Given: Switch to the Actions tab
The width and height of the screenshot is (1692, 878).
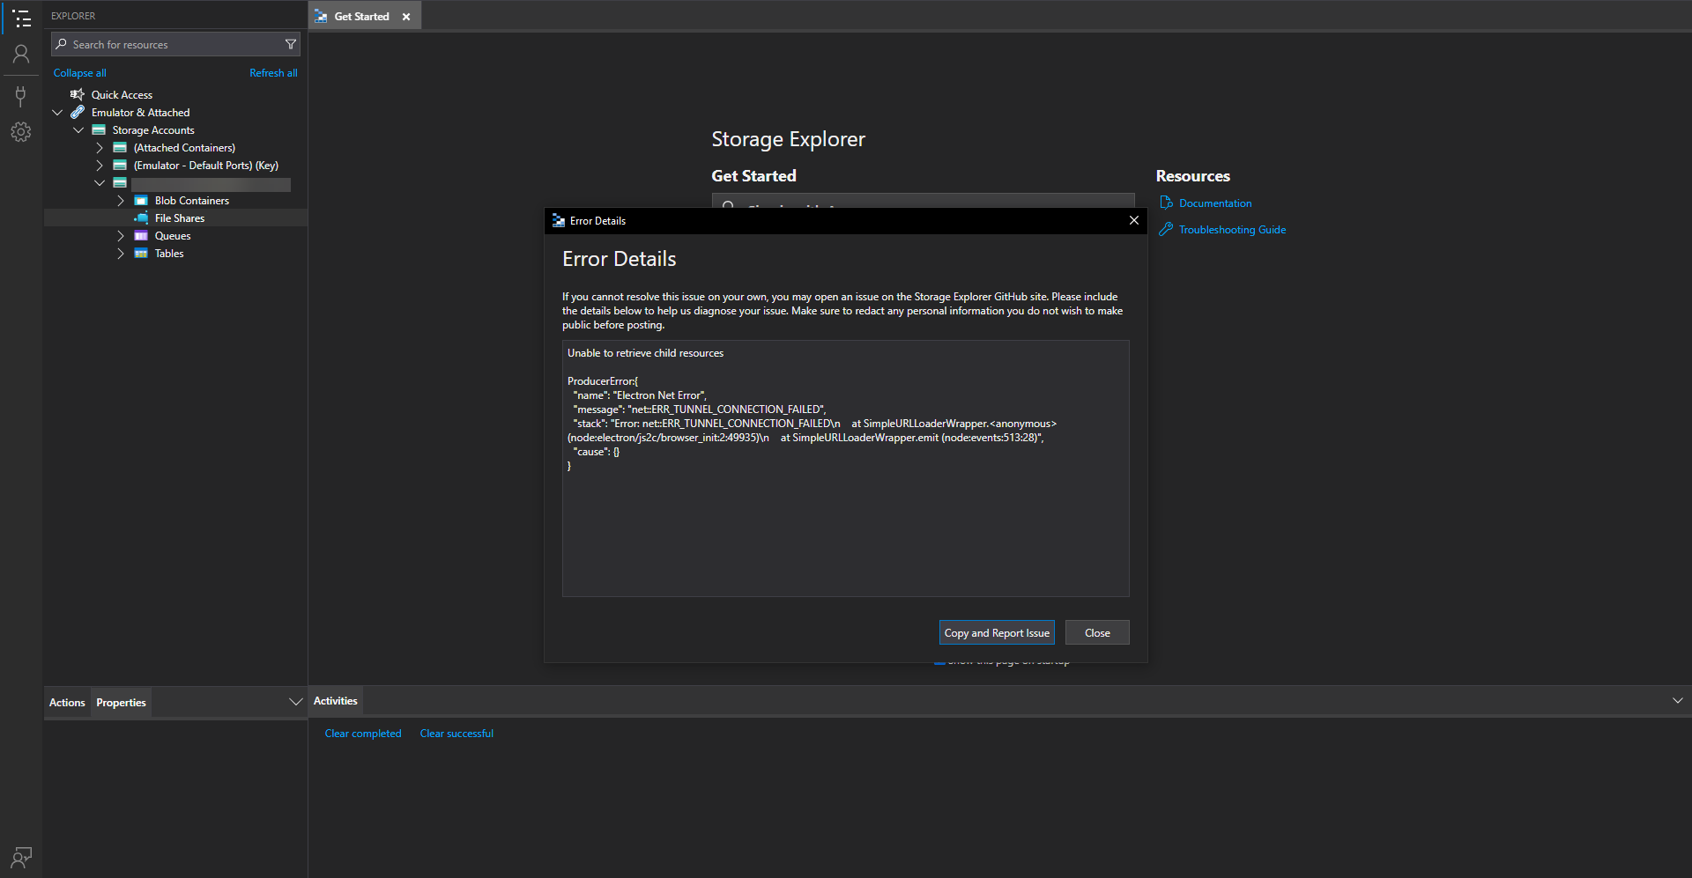Looking at the screenshot, I should click(66, 702).
